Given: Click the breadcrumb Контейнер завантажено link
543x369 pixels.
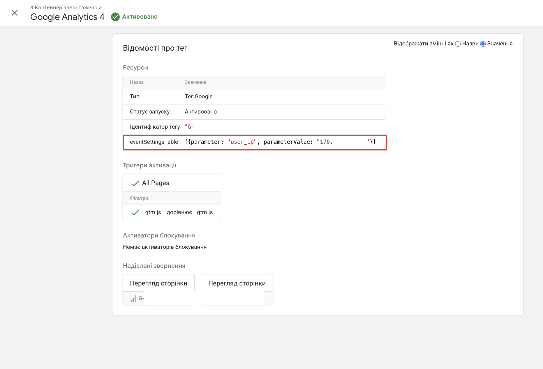Looking at the screenshot, I should 66,8.
